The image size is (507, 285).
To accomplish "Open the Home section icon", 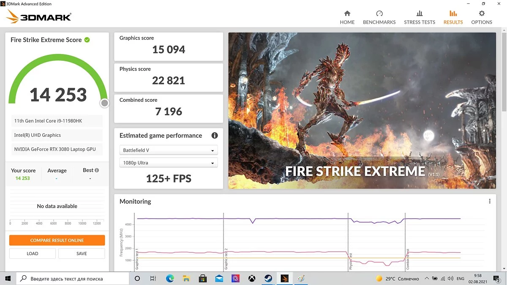I will point(347,14).
